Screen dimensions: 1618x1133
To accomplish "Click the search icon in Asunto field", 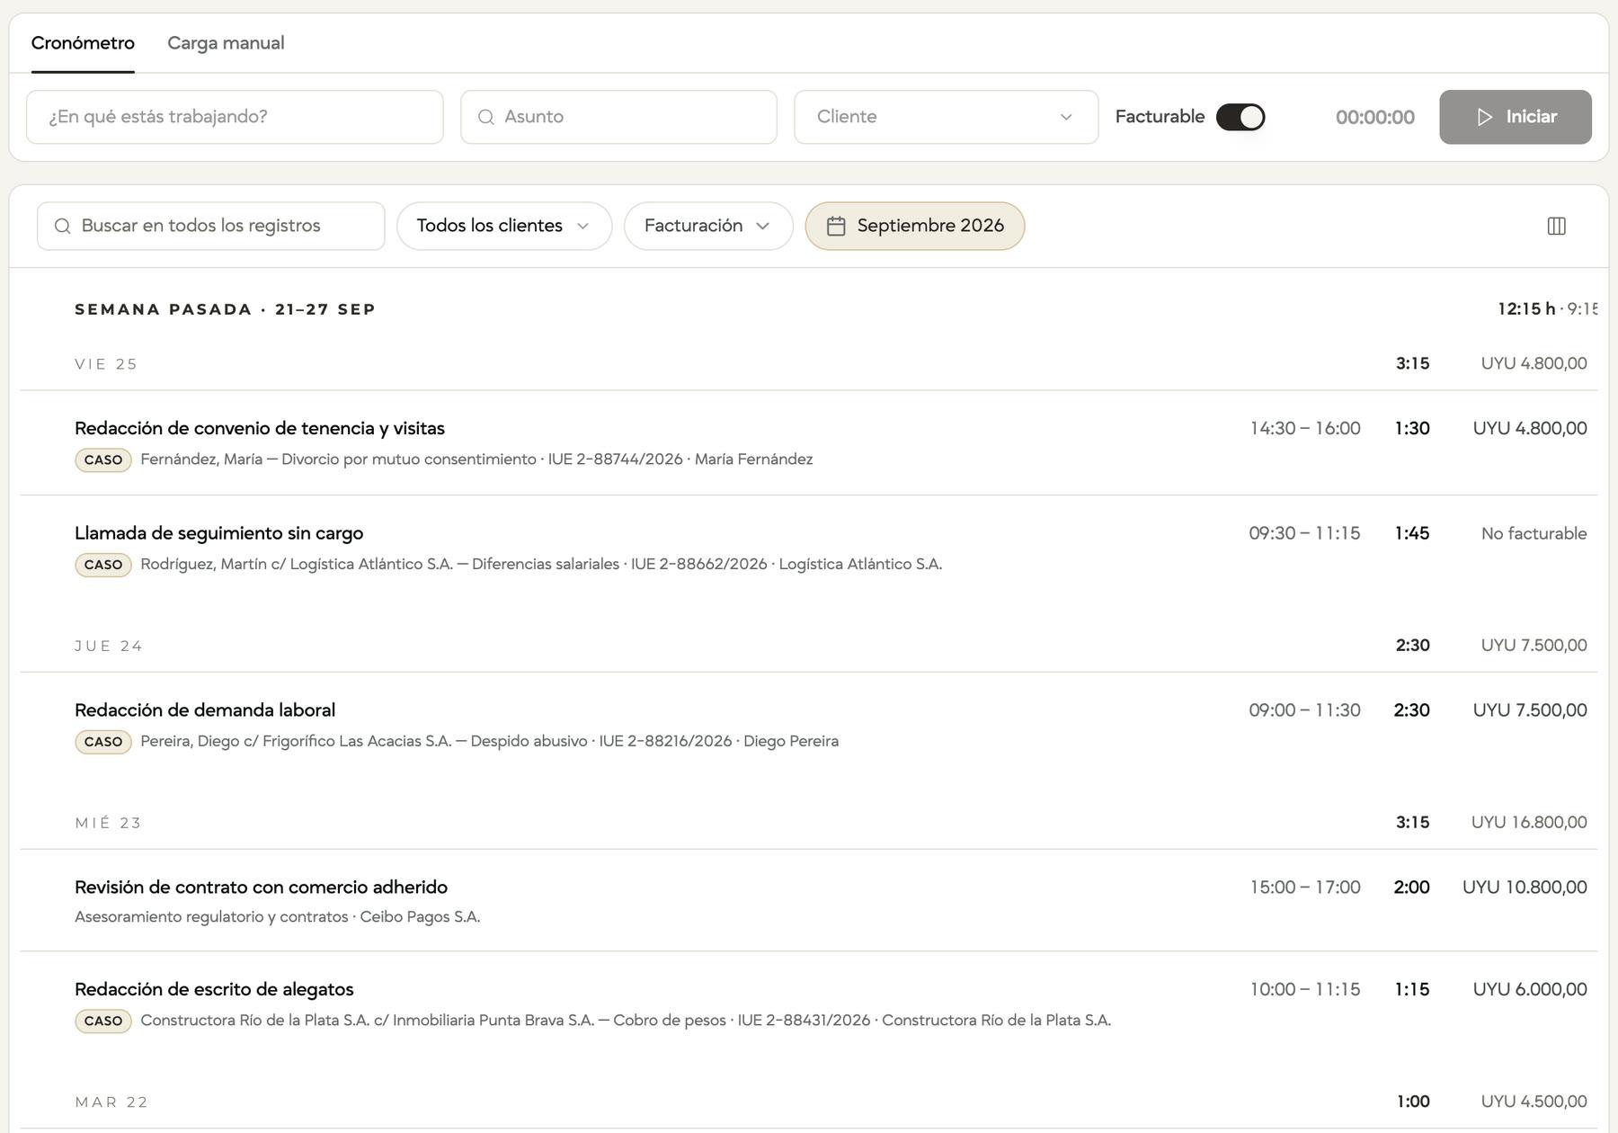I will 486,117.
